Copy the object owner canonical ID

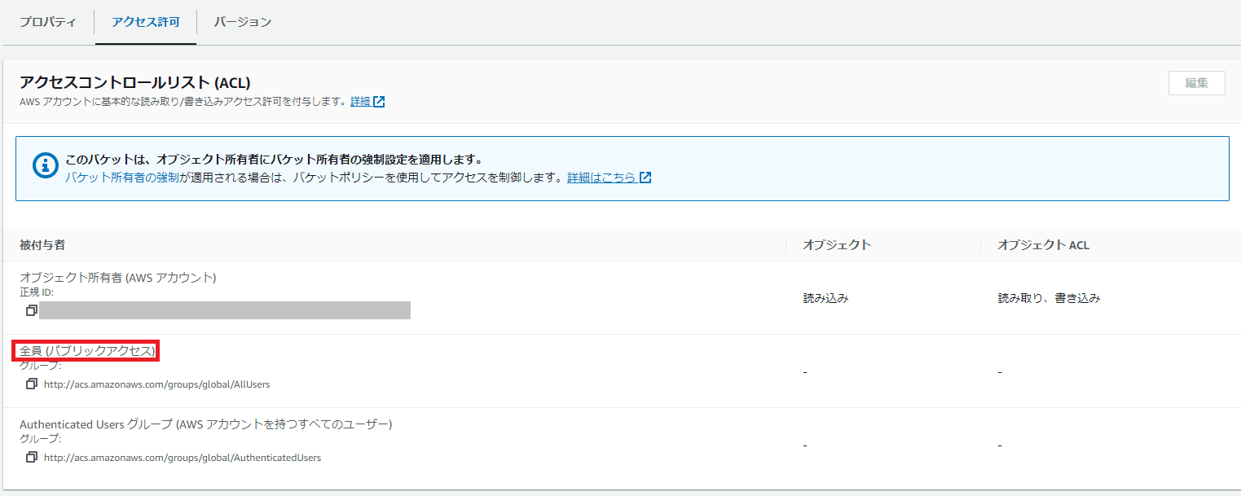point(32,310)
